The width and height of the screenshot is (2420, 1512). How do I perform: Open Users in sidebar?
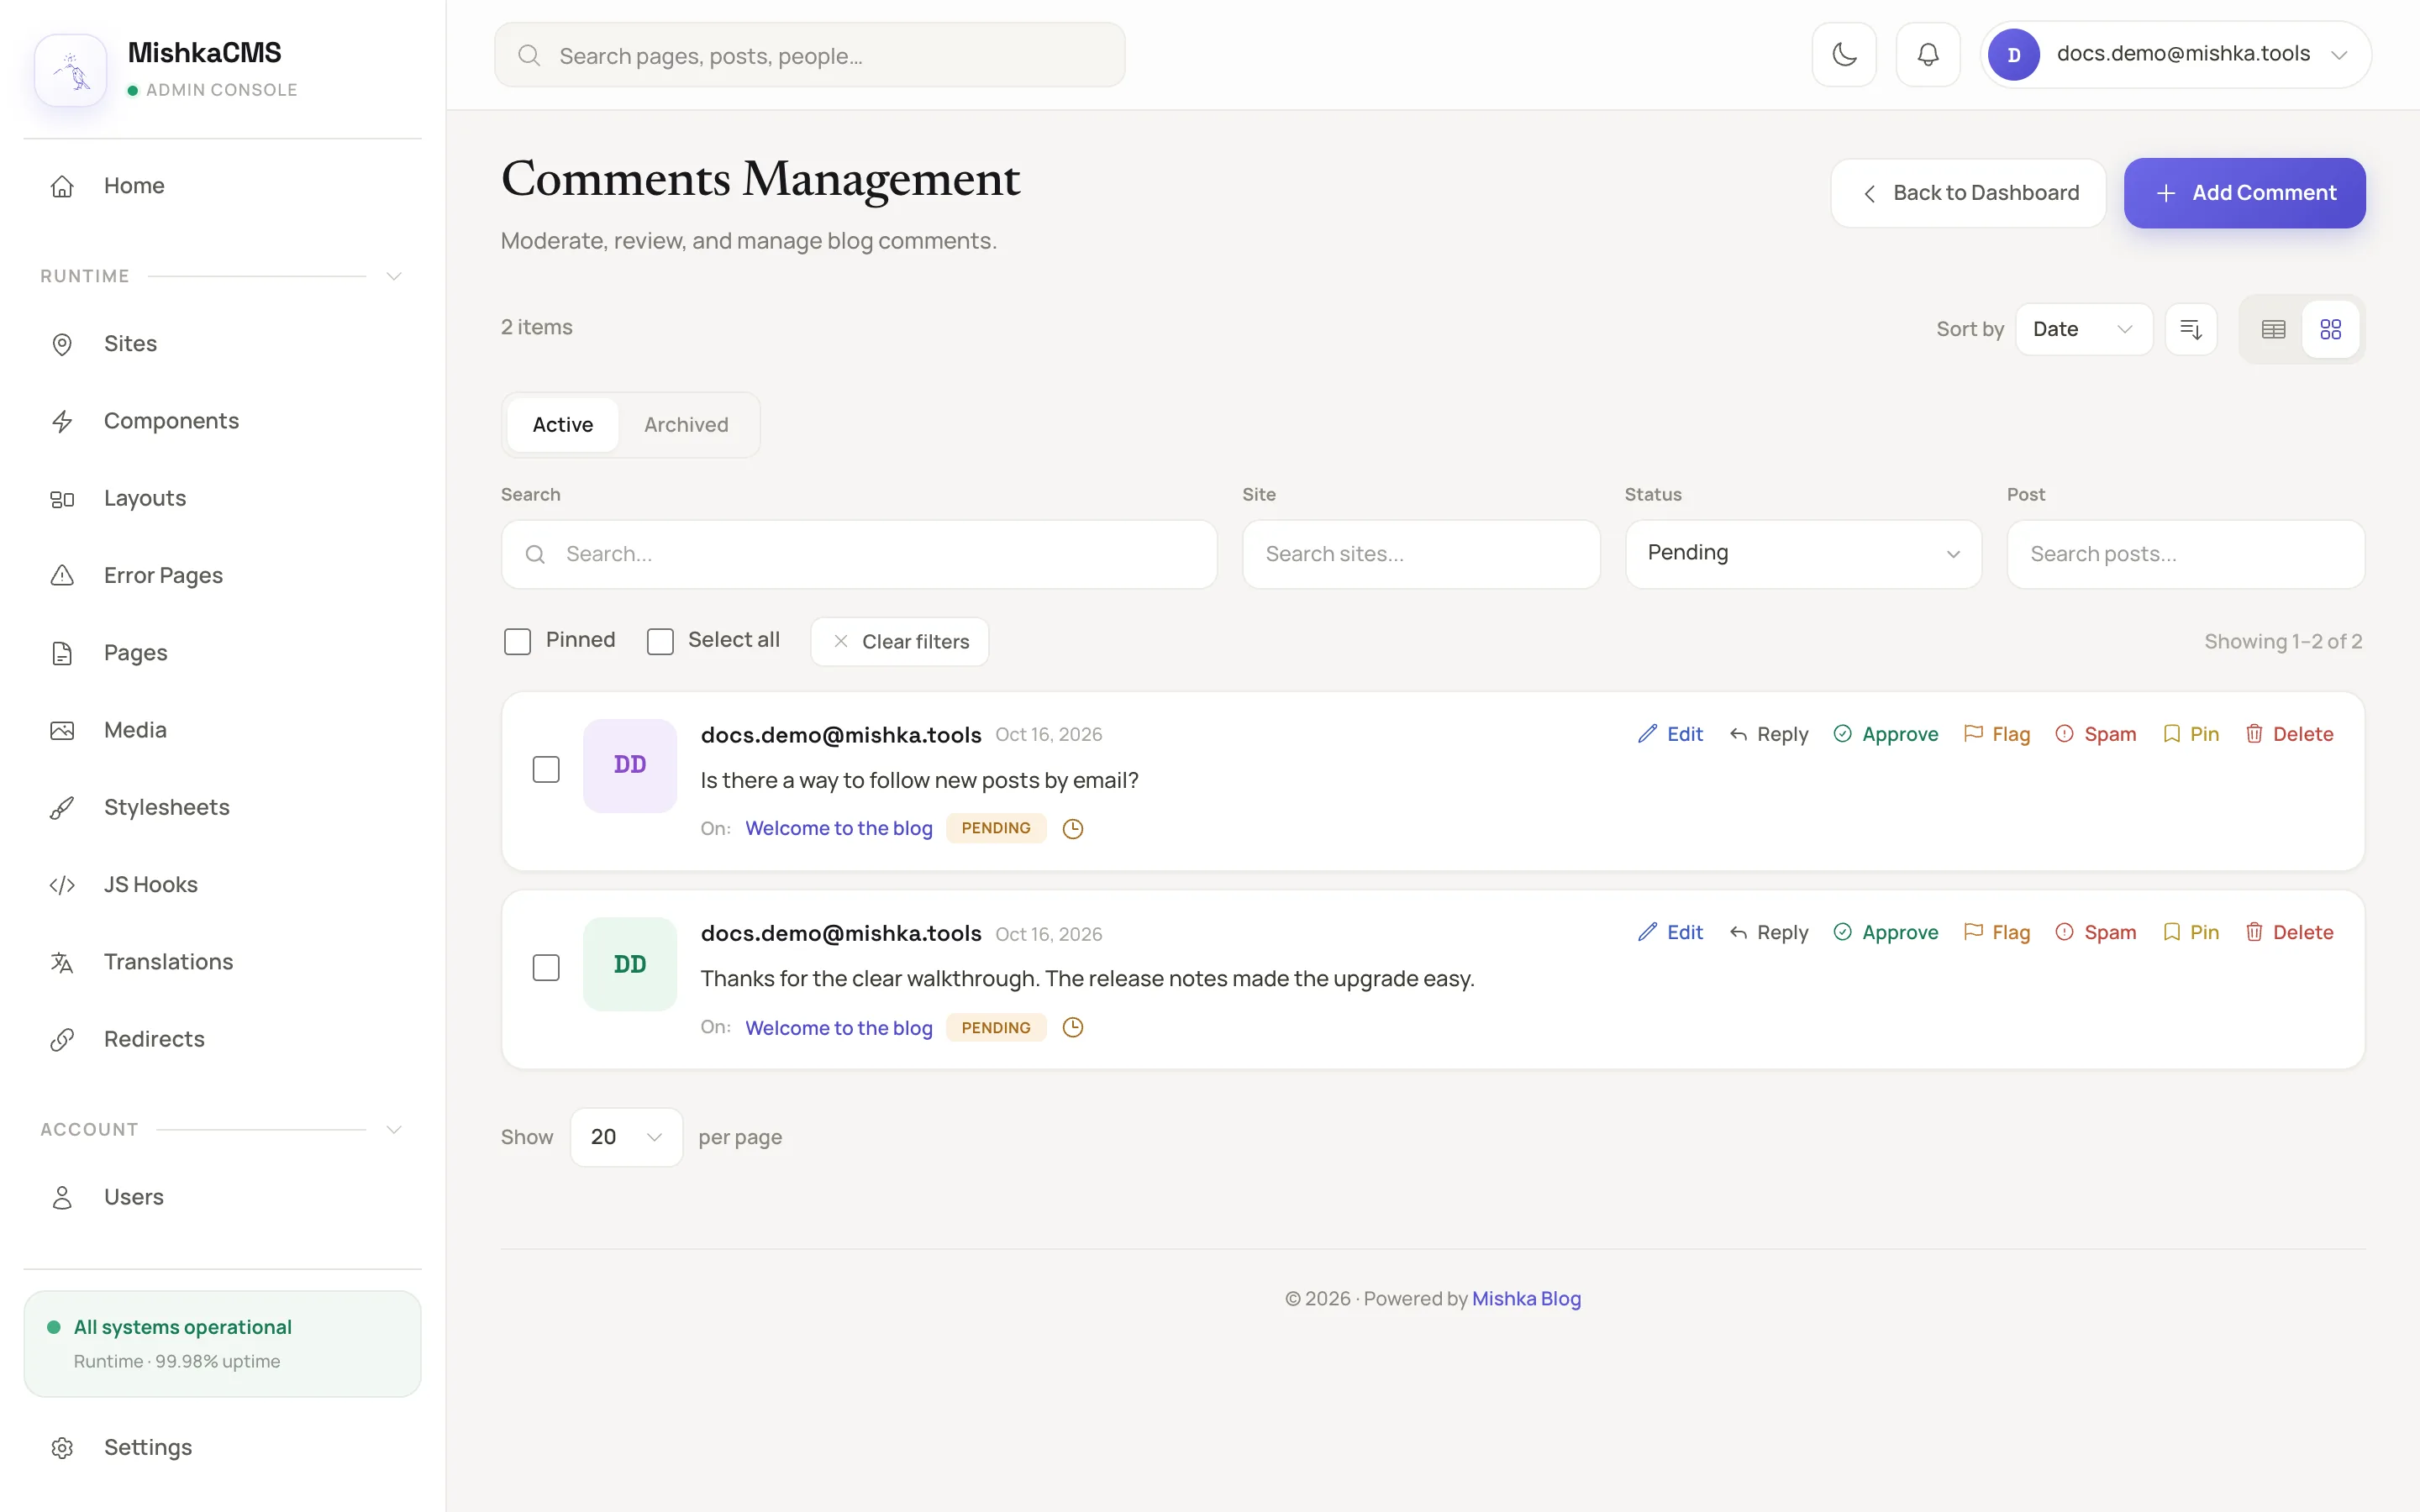coord(222,1197)
